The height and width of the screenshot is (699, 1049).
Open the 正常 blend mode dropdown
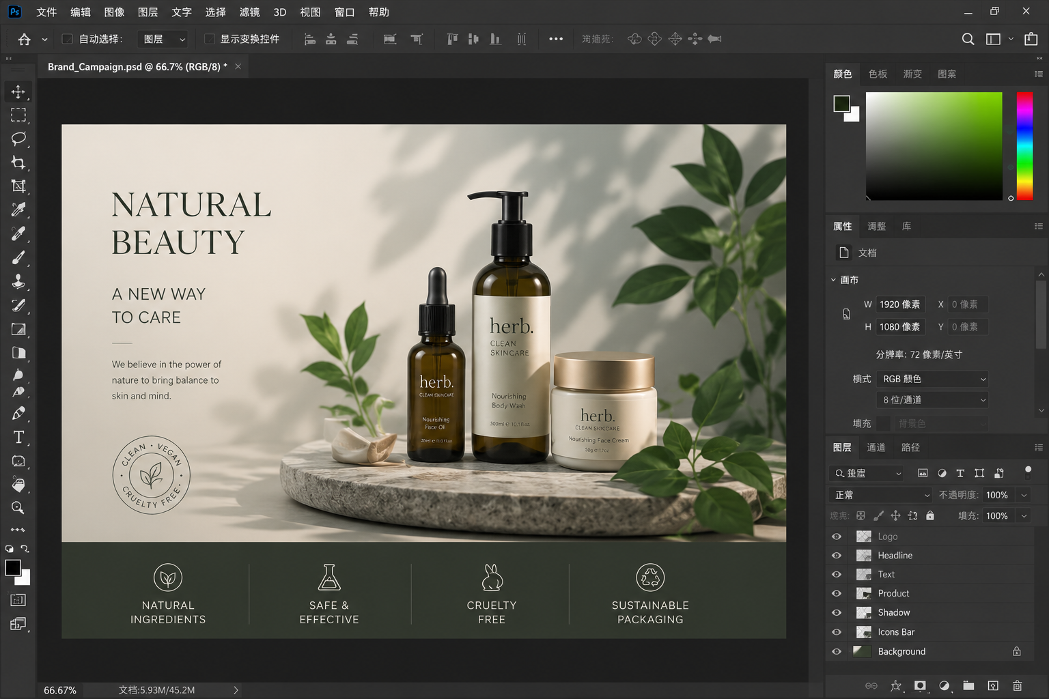pos(880,495)
